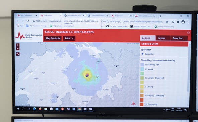Open File Explorer from the taskbar
198x122 pixels.
tap(45, 109)
